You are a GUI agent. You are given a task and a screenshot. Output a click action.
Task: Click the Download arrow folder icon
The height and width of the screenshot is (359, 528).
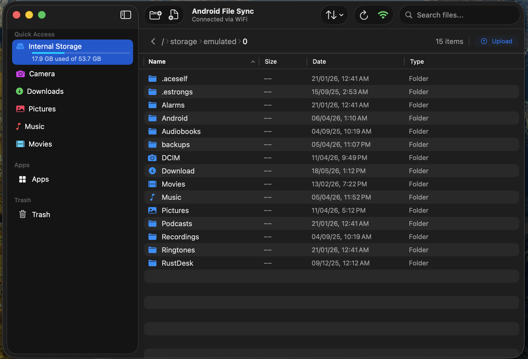point(152,171)
